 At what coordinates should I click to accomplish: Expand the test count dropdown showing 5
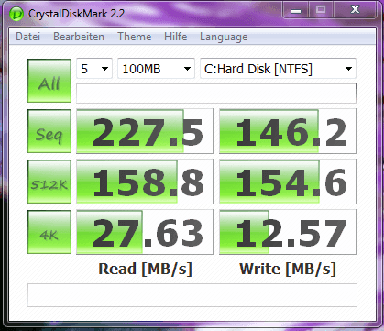point(94,69)
